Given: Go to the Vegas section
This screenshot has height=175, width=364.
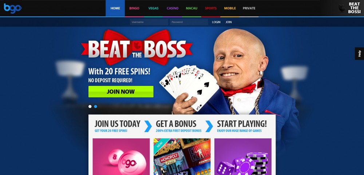Looking at the screenshot, I should tap(154, 8).
